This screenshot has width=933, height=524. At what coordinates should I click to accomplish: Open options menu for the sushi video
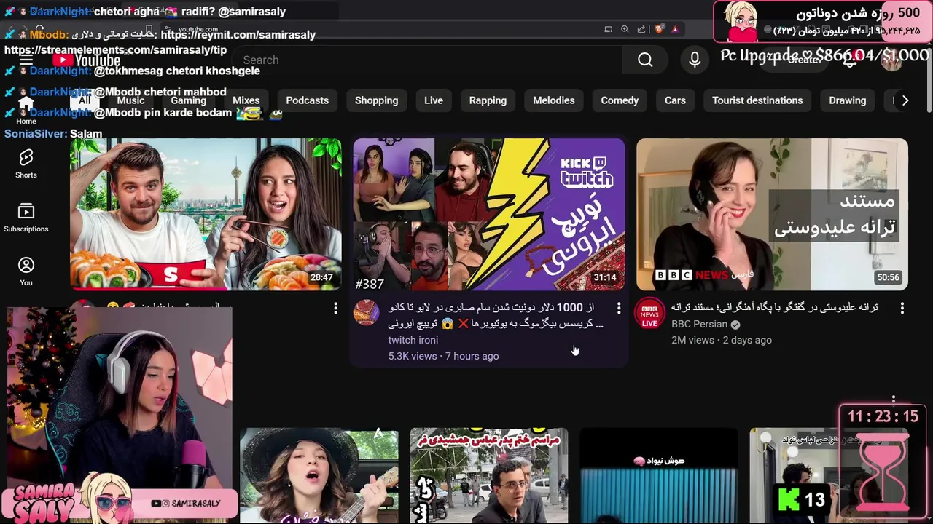[x=335, y=309]
